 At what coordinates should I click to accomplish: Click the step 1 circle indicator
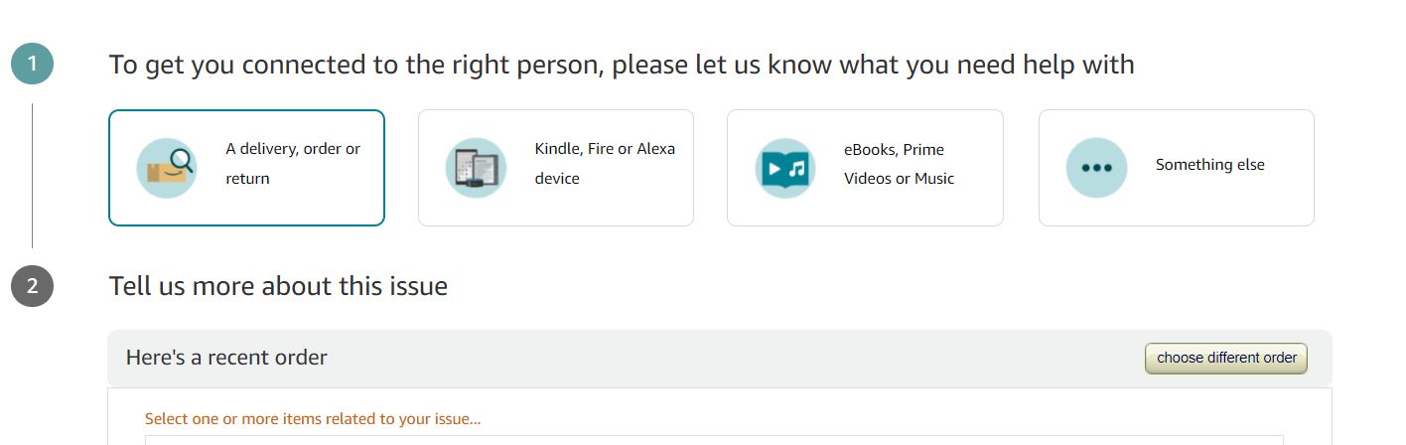pyautogui.click(x=32, y=65)
